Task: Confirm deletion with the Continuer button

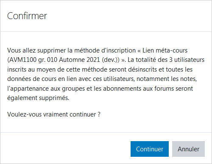Action: click(150, 149)
